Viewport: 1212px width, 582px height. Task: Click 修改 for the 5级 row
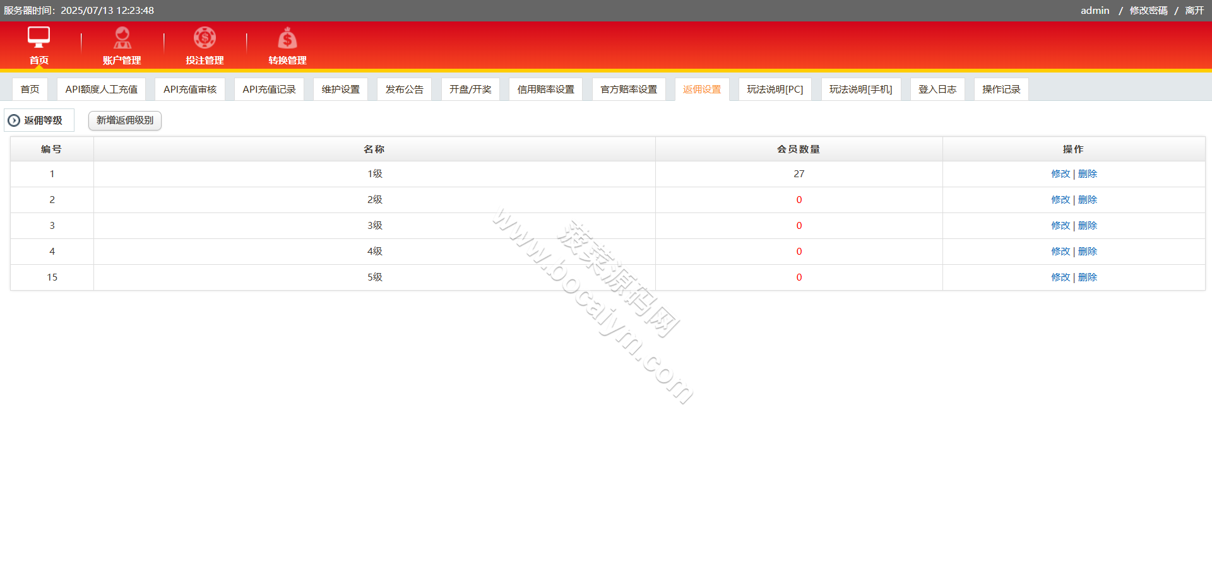point(1060,277)
